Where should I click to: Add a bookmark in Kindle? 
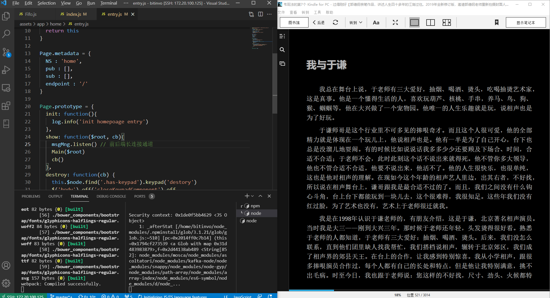pyautogui.click(x=497, y=22)
